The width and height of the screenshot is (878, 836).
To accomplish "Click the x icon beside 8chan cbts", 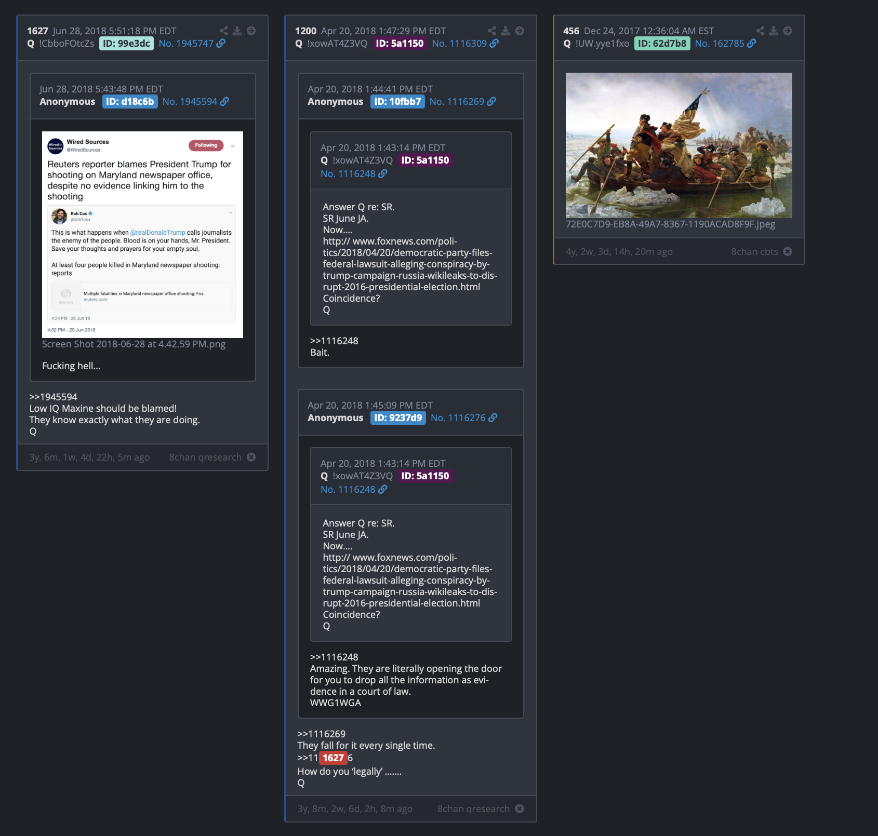I will point(788,251).
